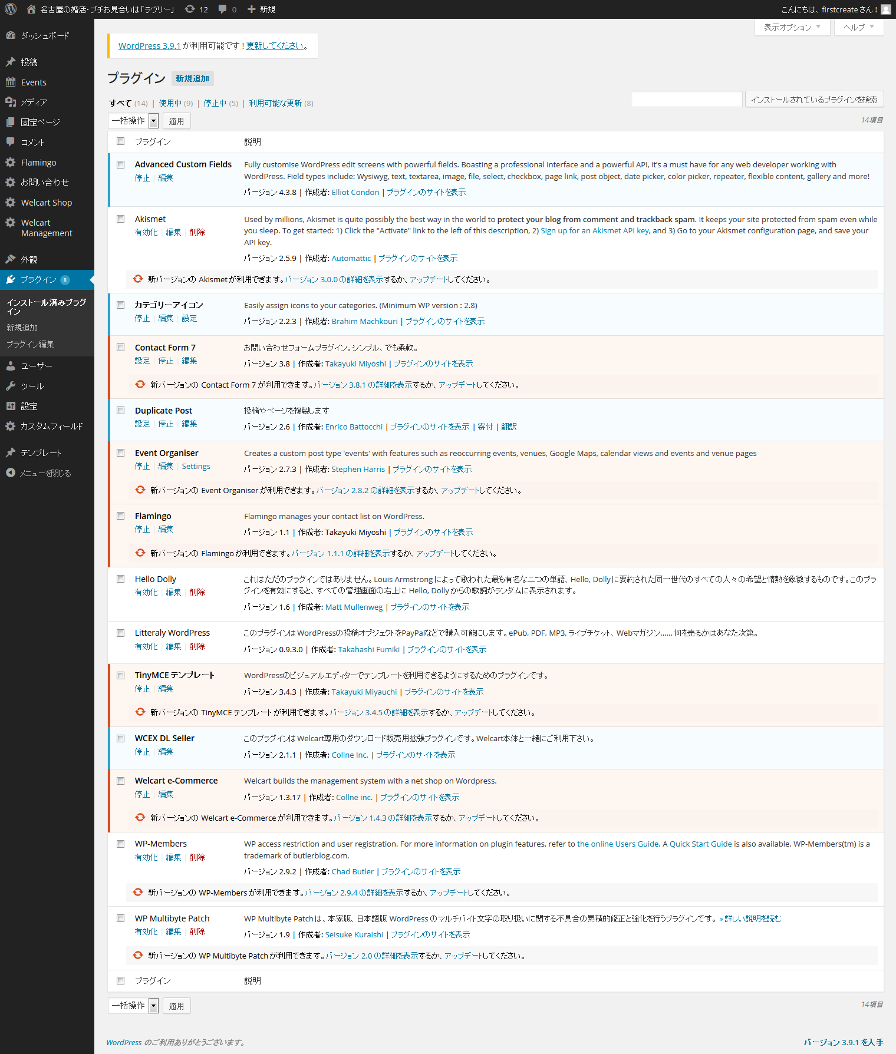Click search installed plugins button
Image resolution: width=896 pixels, height=1054 pixels.
[814, 100]
